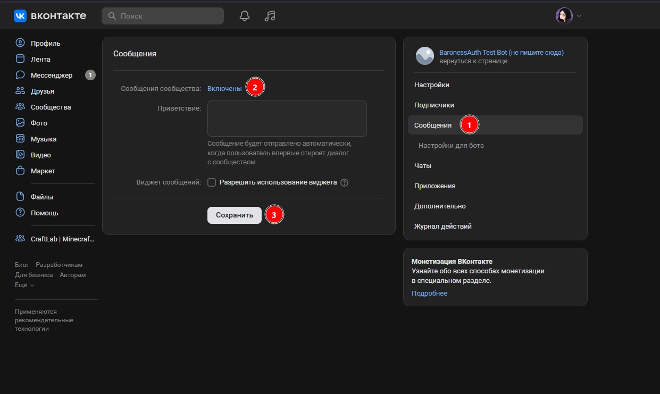Enable the message widget checkbox
The image size is (660, 394).
point(212,182)
